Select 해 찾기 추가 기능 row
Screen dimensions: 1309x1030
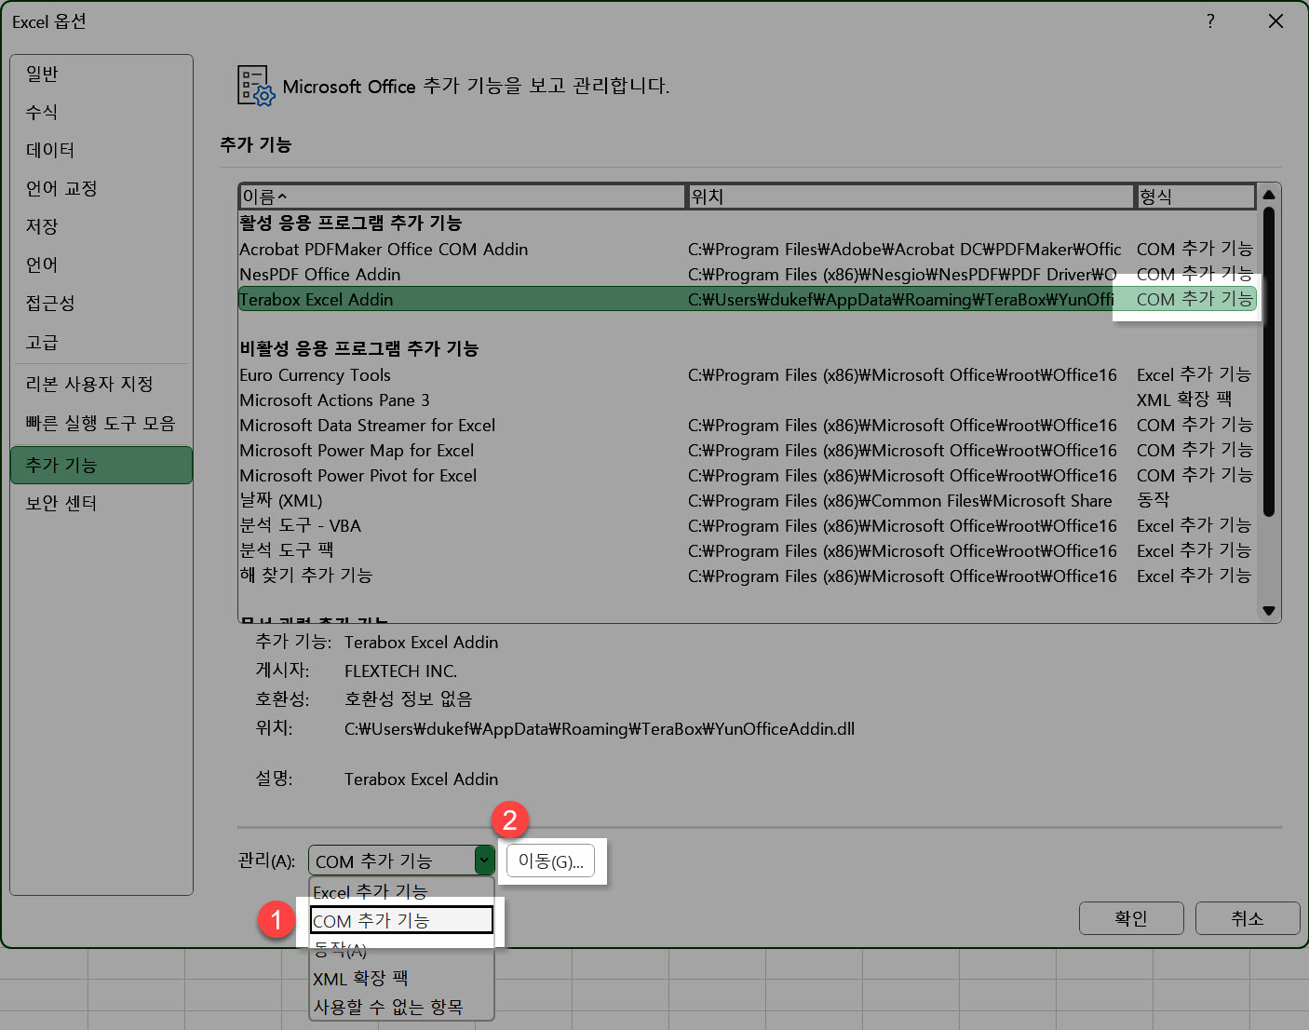(x=747, y=576)
